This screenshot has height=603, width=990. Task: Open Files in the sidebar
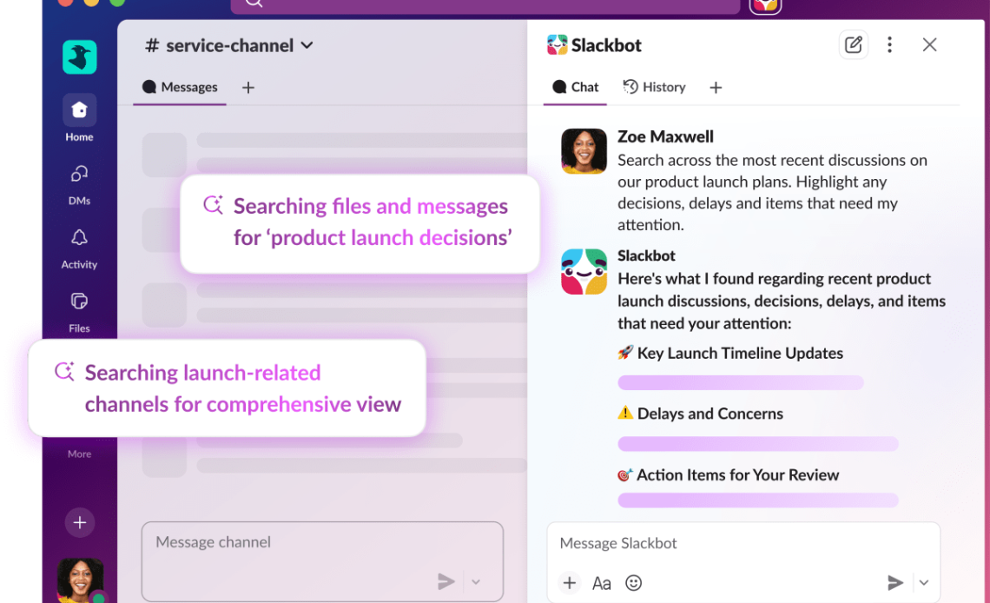tap(79, 302)
